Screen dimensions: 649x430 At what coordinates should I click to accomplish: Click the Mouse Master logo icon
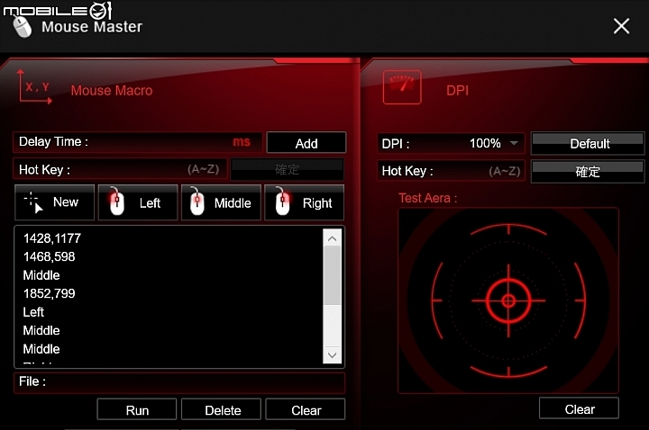pos(22,27)
